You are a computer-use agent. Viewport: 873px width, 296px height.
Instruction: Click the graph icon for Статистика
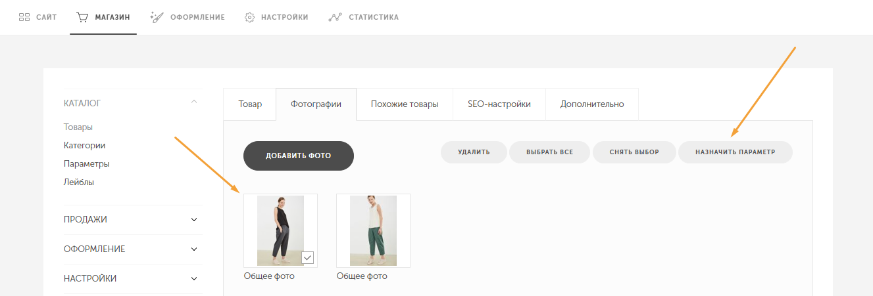pyautogui.click(x=335, y=17)
